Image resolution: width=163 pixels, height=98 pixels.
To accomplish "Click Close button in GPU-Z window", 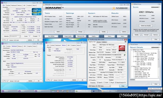I will tap(123, 86).
